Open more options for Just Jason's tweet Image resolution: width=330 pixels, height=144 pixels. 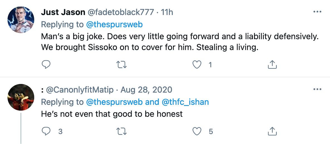(x=317, y=12)
